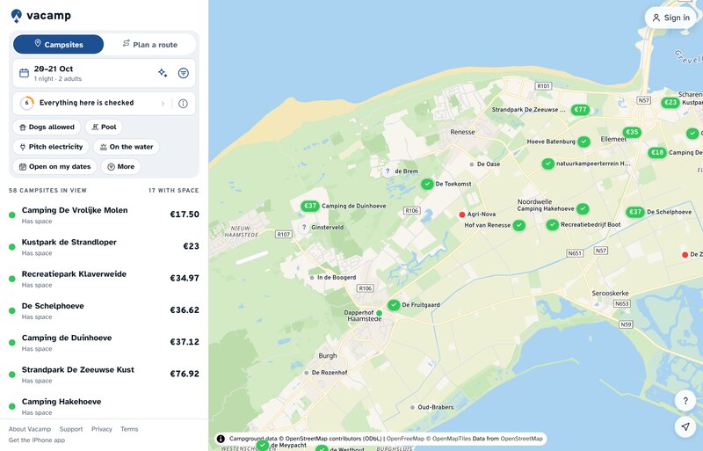
Task: Open the About Vacamp link
Action: [30, 429]
